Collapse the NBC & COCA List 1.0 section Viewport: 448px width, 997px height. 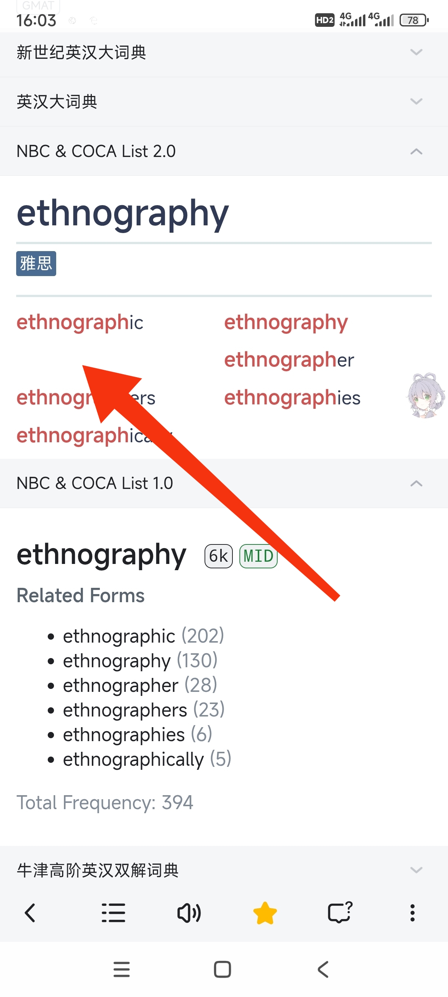click(x=224, y=483)
